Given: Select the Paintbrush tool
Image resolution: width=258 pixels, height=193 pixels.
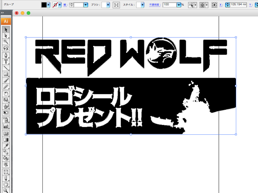Looking at the screenshot, I should 6,80.
